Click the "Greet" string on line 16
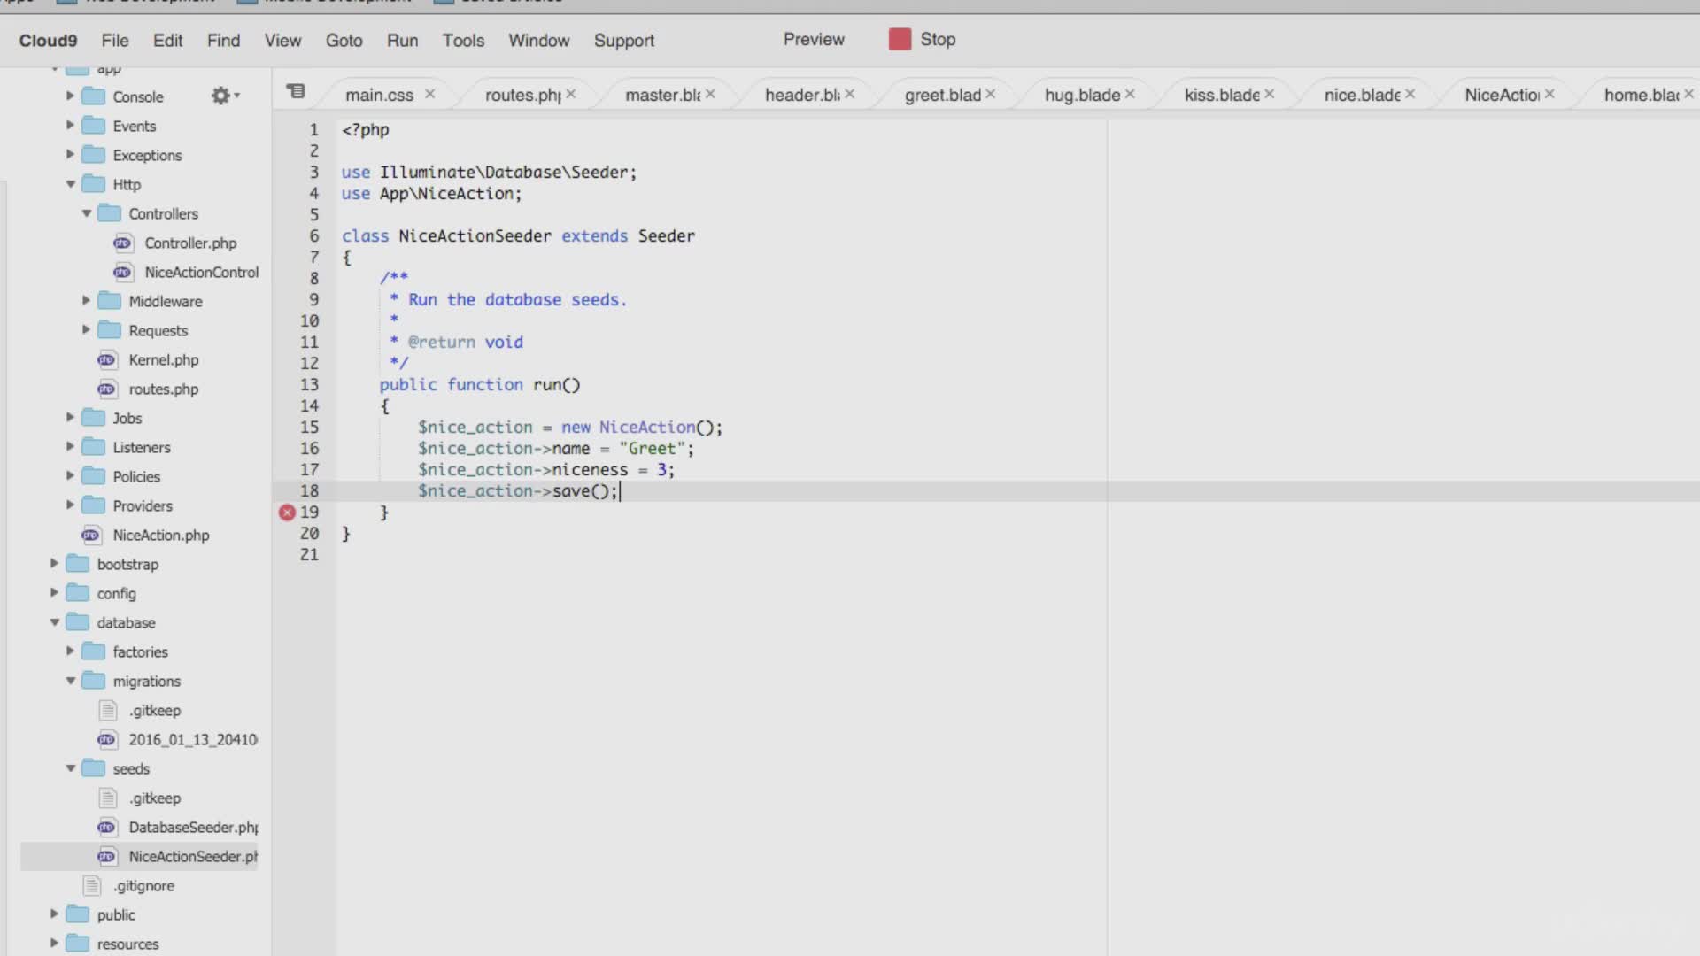This screenshot has width=1700, height=956. point(652,449)
